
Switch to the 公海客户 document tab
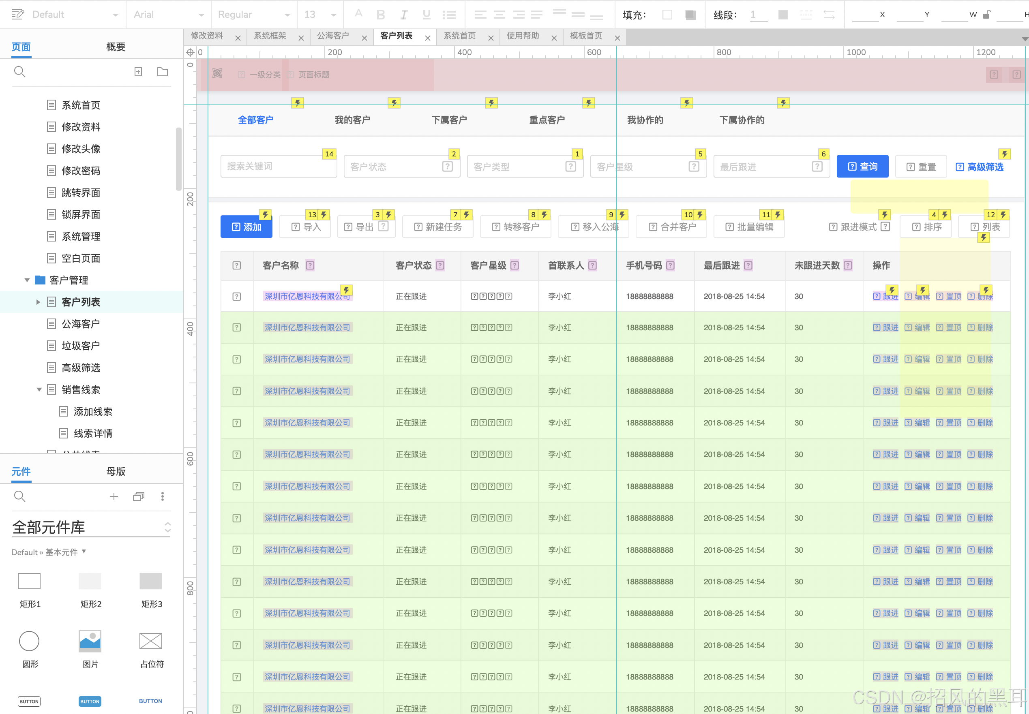333,36
